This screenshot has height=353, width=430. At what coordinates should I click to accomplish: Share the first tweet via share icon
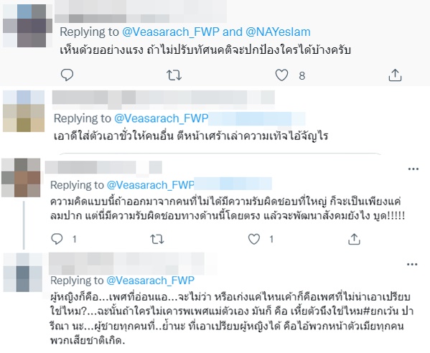[x=395, y=75]
